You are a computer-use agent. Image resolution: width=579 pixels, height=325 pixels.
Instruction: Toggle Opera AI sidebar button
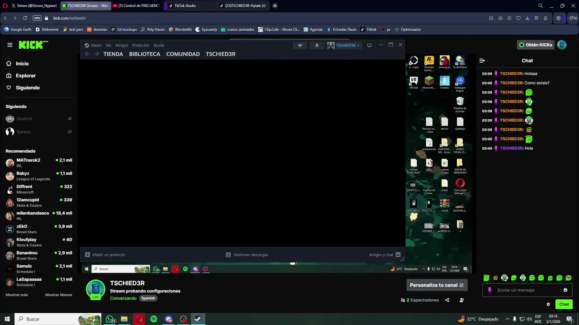pyautogui.click(x=573, y=18)
